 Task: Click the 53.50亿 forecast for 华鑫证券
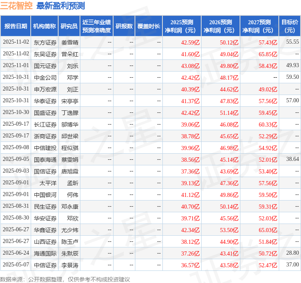(x=229, y=230)
